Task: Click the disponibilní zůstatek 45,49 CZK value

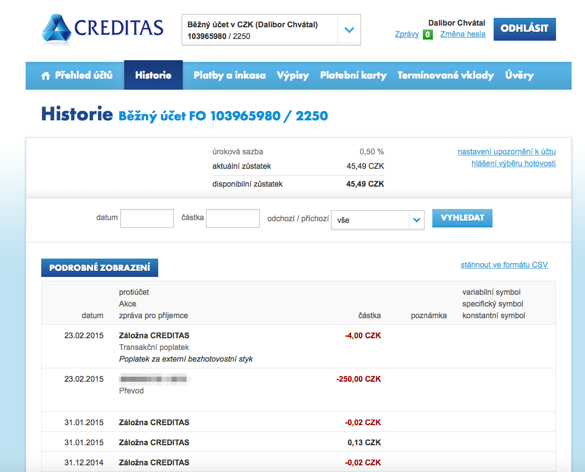Action: coord(365,184)
